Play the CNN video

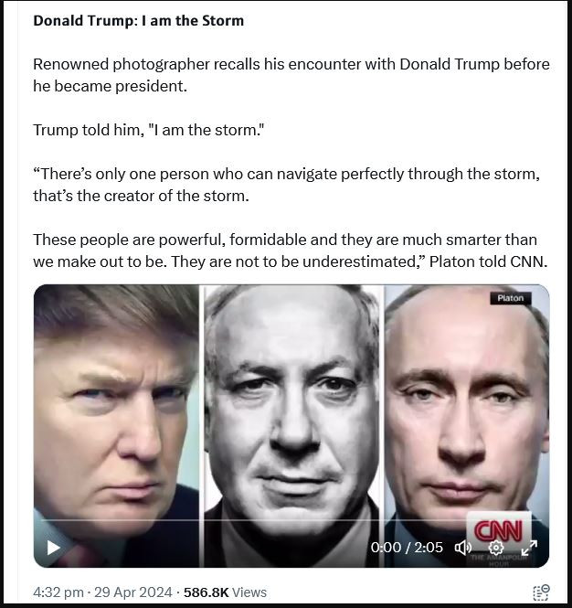tap(54, 548)
